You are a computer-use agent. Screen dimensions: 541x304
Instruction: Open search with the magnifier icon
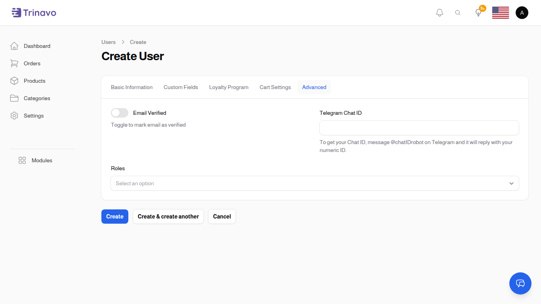[x=458, y=13]
